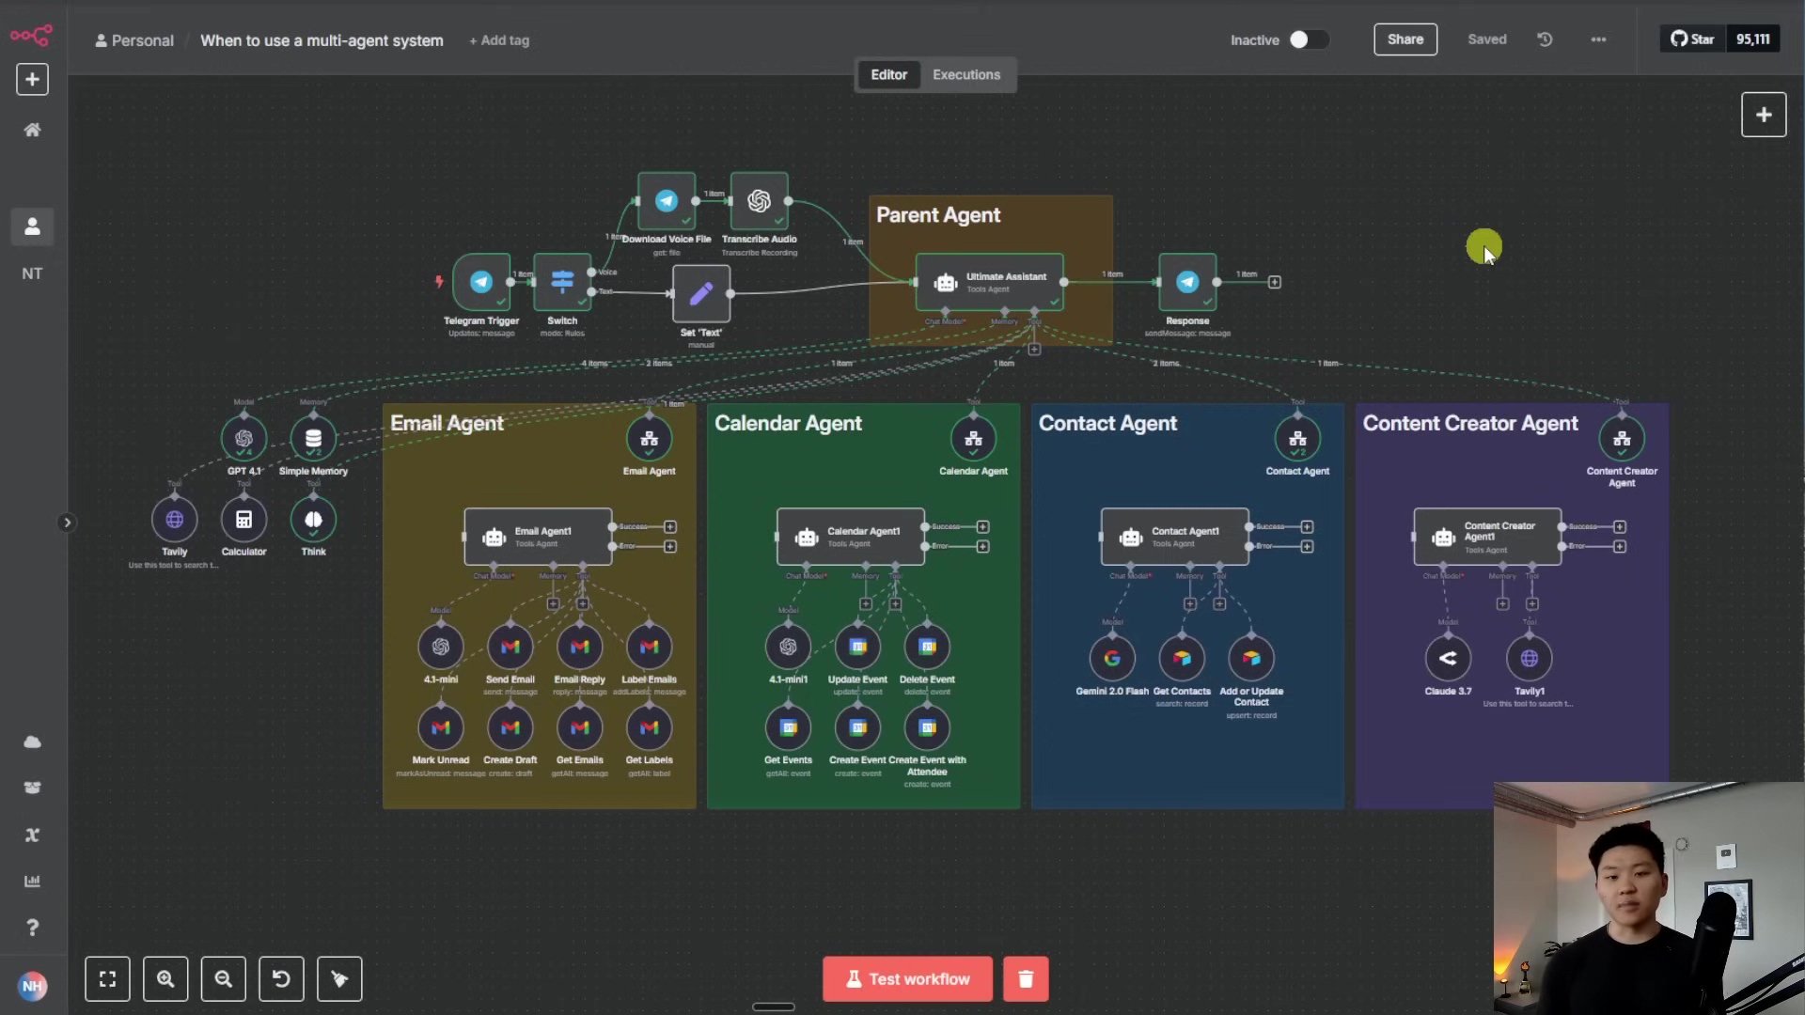Click the plus connector after Response node
The width and height of the screenshot is (1805, 1015).
pyautogui.click(x=1275, y=282)
